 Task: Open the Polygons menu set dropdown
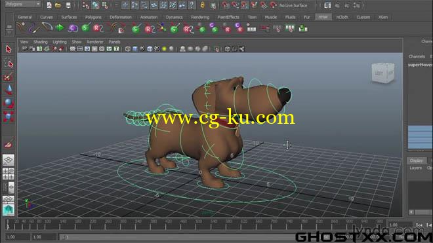[23, 4]
